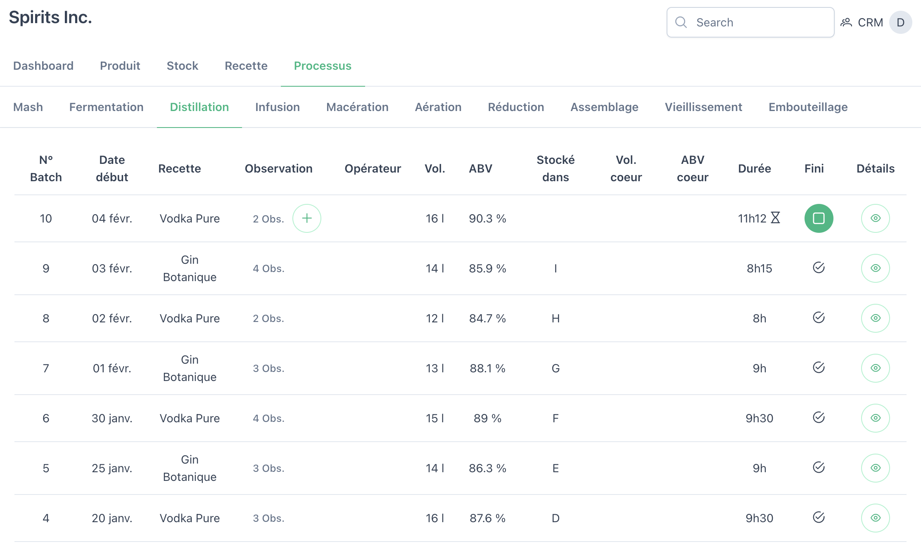The image size is (921, 549).
Task: Open details for batch 7
Action: tap(875, 368)
